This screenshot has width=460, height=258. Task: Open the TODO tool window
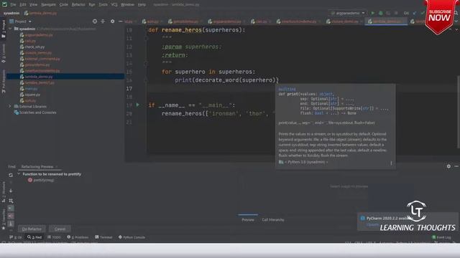(55, 237)
